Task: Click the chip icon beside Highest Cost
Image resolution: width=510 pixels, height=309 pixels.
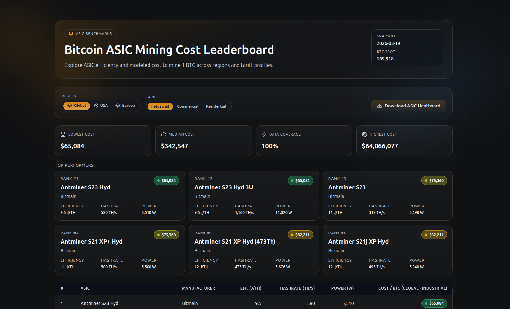Action: click(364, 134)
